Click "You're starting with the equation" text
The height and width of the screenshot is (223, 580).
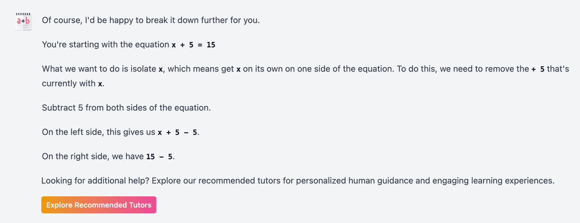click(x=105, y=45)
